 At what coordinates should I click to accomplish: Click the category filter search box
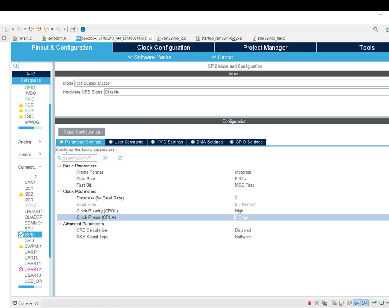pyautogui.click(x=35, y=66)
